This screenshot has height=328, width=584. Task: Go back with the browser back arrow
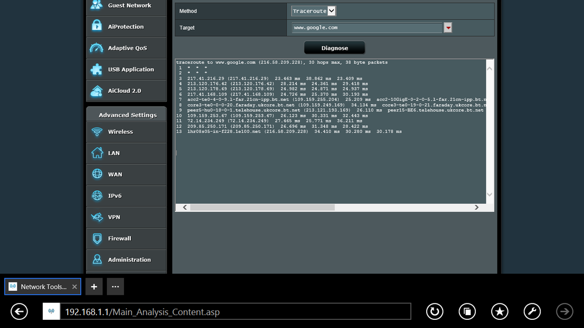click(19, 312)
